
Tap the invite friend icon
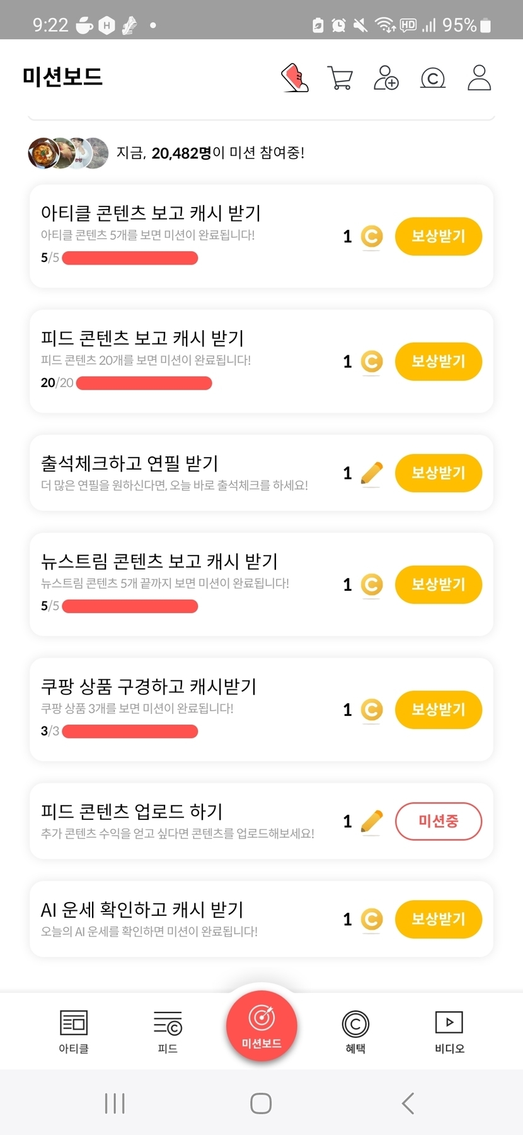pyautogui.click(x=386, y=78)
